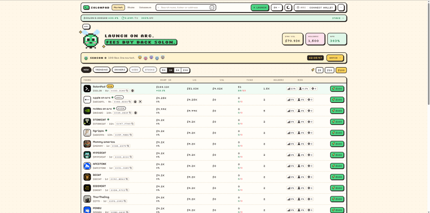Screen dimensions: 430x213
Task: Open the Colosseum tab
Action: click(145, 8)
